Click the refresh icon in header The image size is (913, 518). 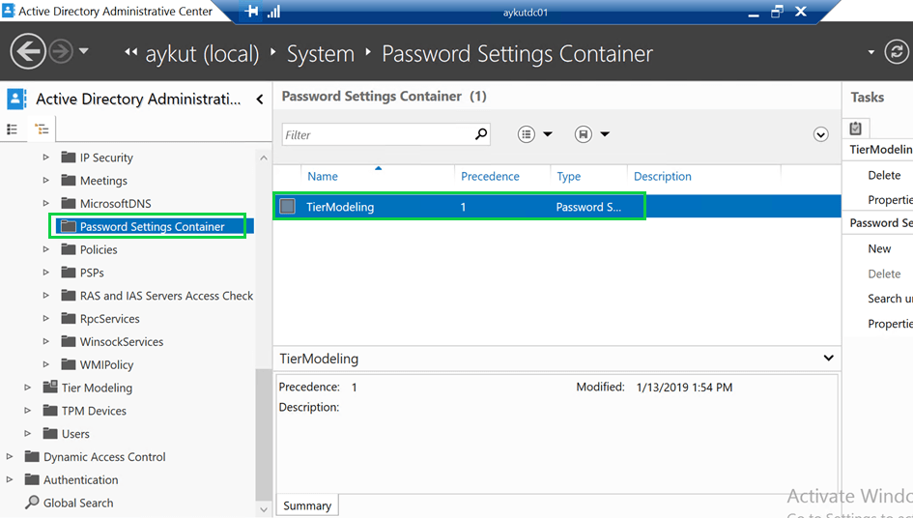pos(897,52)
